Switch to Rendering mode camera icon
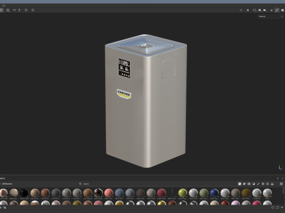Image resolution: width=285 pixels, height=213 pixels. (x=283, y=10)
